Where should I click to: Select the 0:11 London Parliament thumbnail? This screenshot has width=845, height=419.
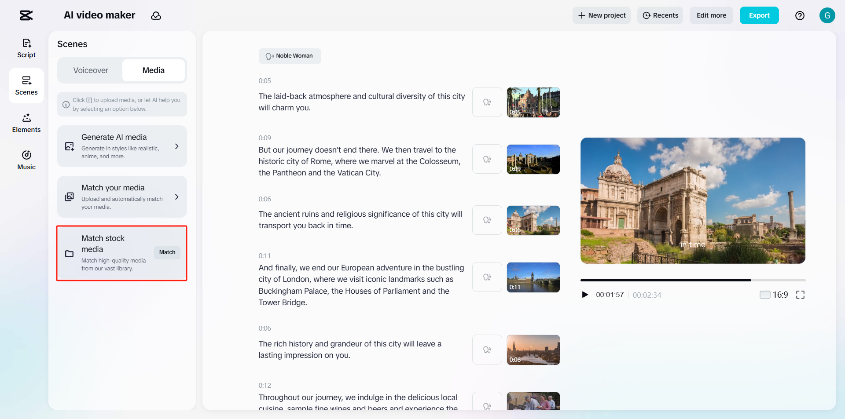click(x=533, y=277)
